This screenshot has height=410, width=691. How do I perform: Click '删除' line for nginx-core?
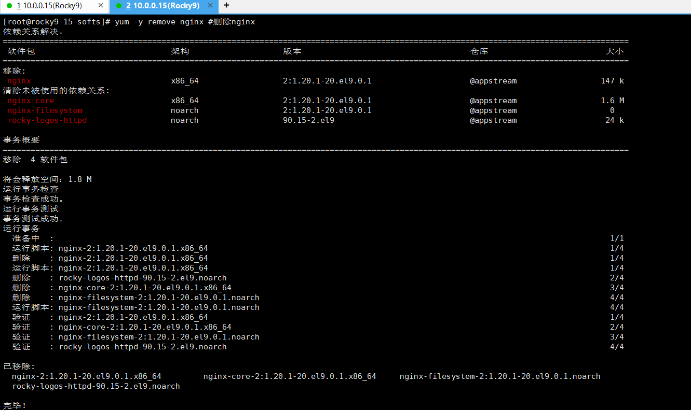point(122,288)
